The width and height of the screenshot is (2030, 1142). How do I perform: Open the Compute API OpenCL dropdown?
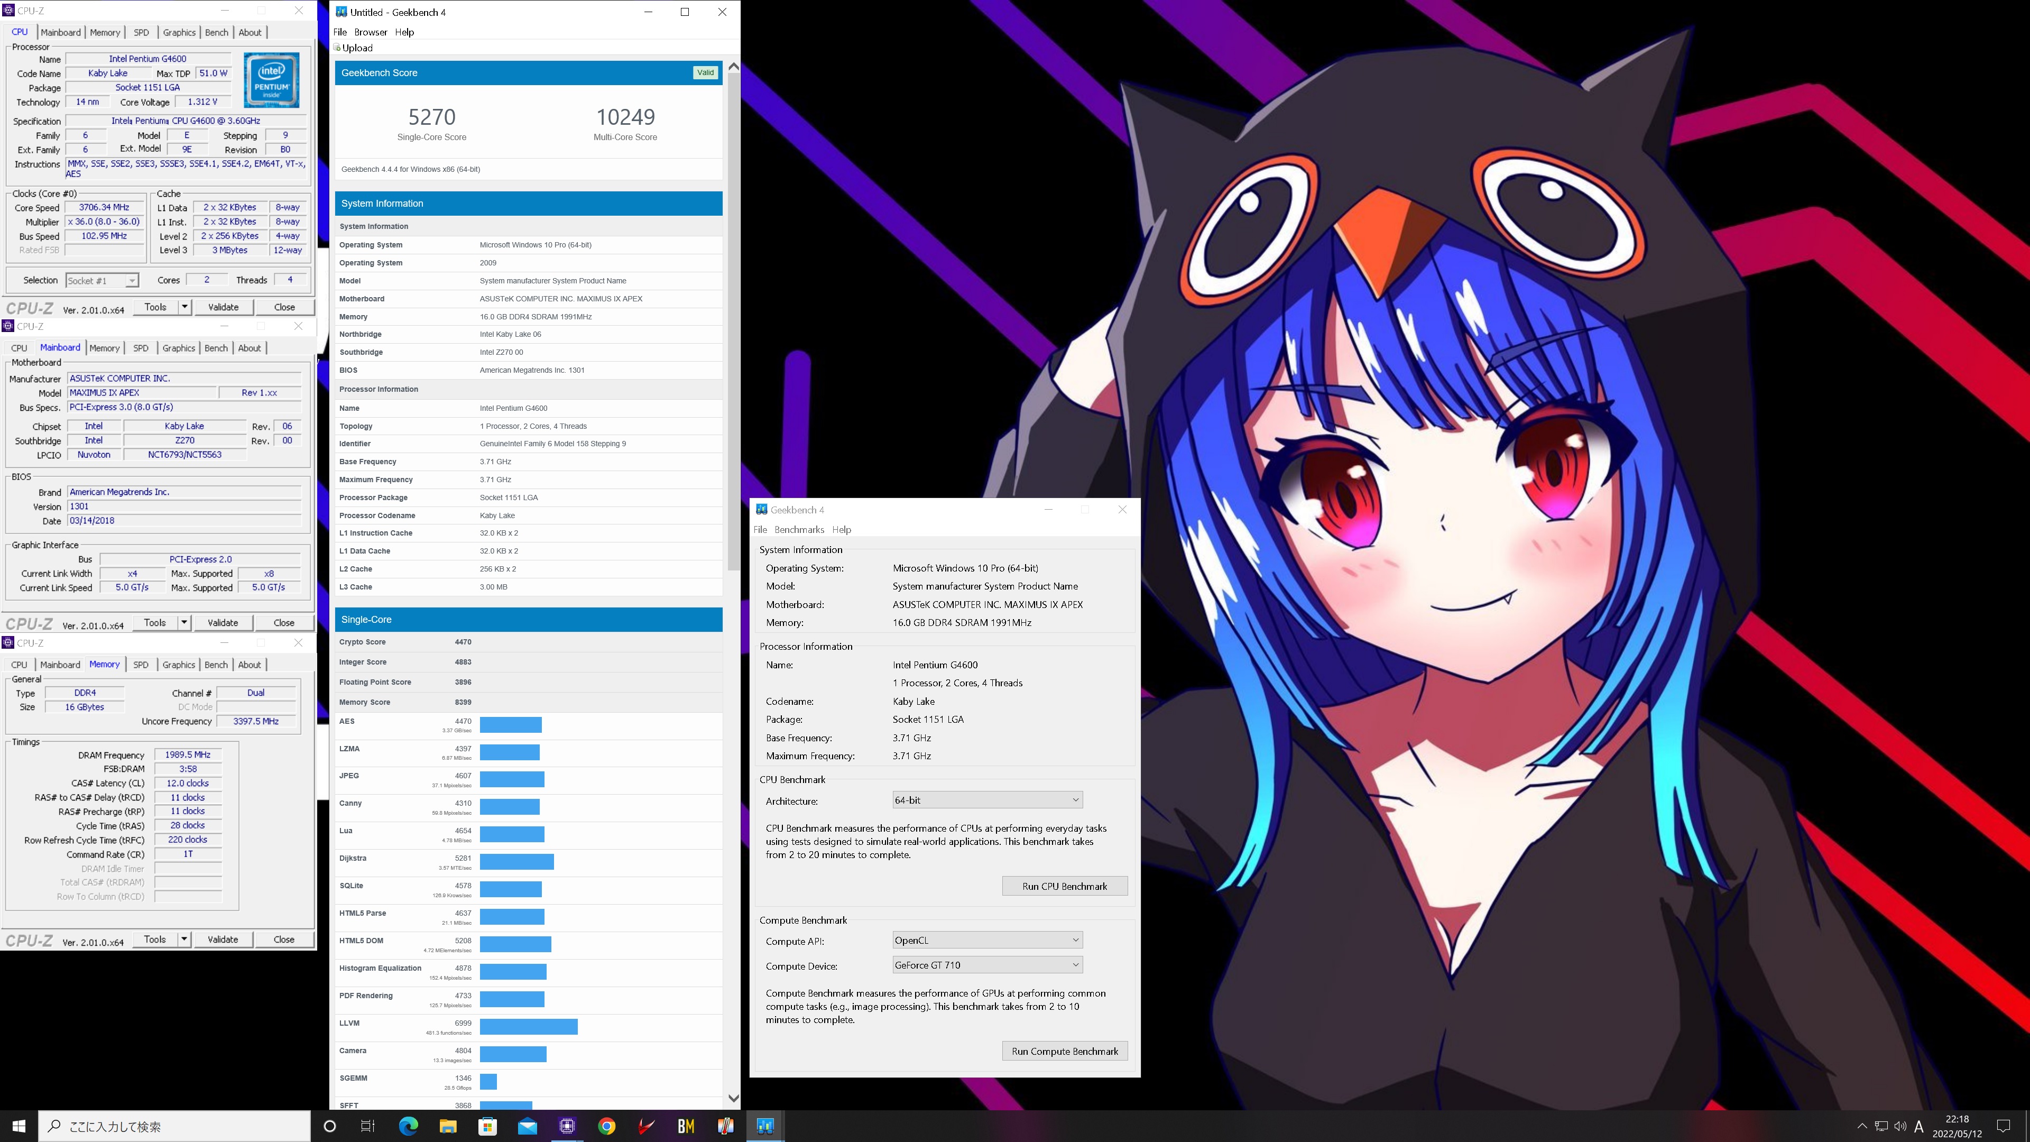pyautogui.click(x=986, y=940)
